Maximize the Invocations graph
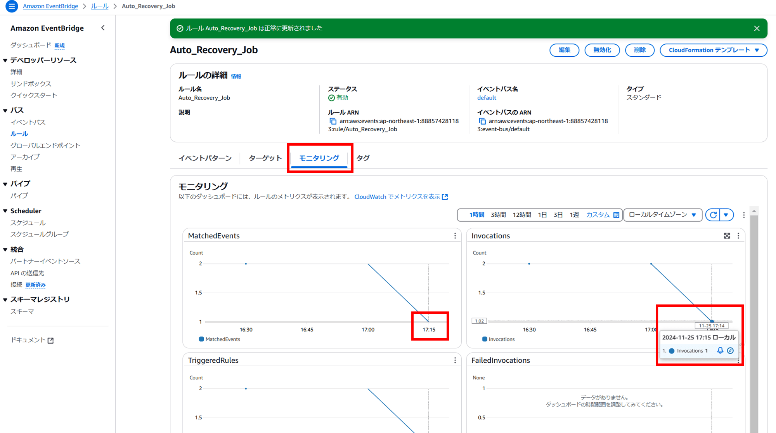This screenshot has width=776, height=433. (x=727, y=236)
